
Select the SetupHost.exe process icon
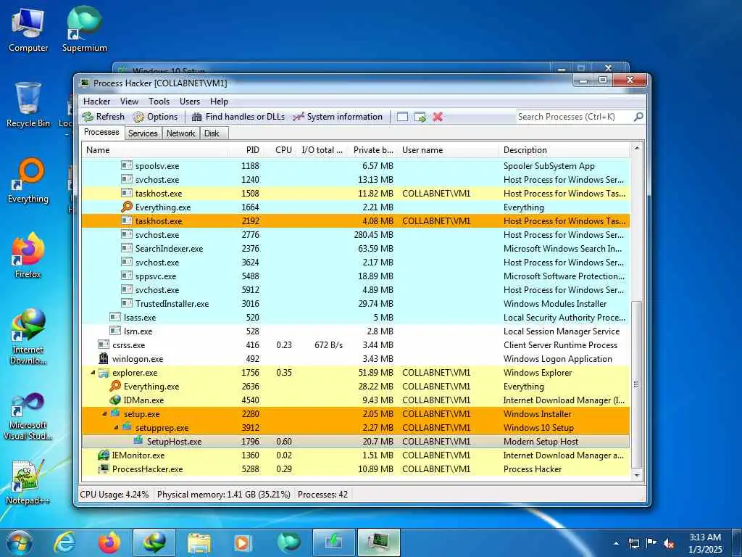click(138, 441)
